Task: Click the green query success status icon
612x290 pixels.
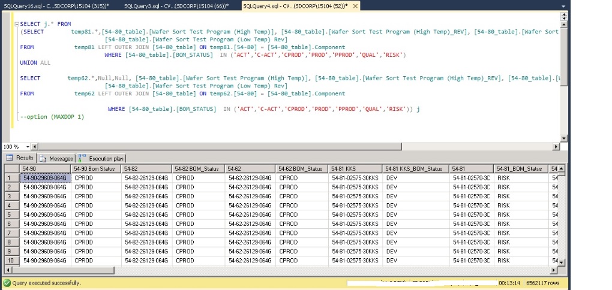Action: pyautogui.click(x=7, y=283)
